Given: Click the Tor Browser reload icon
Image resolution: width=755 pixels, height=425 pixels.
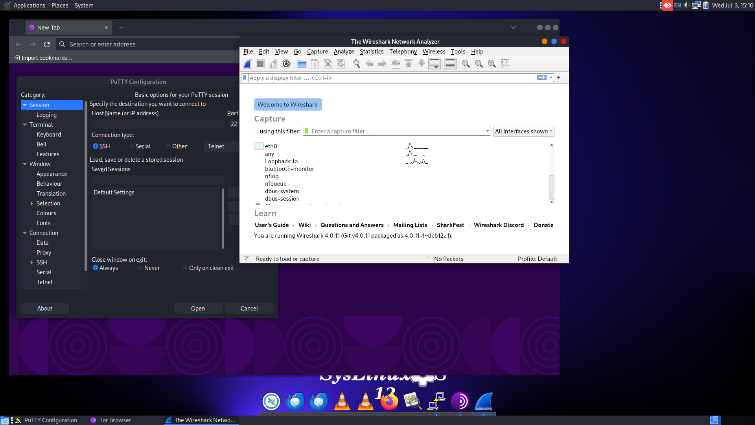Looking at the screenshot, I should pyautogui.click(x=47, y=44).
